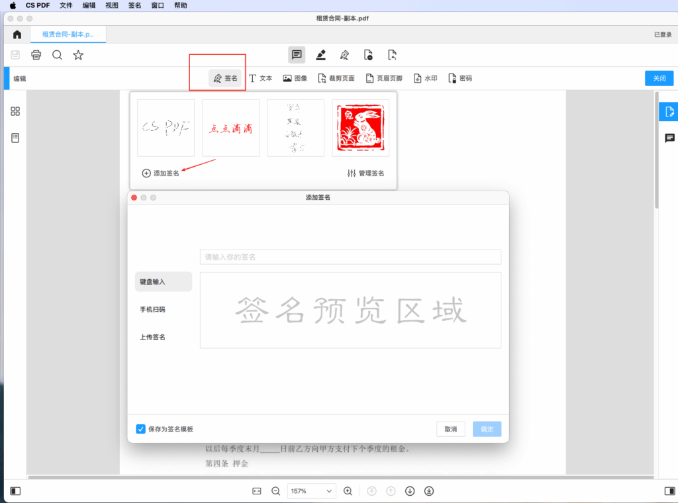Screen dimensions: 678x503
Task: Select the CS PDF handwritten signature
Action: coord(166,128)
